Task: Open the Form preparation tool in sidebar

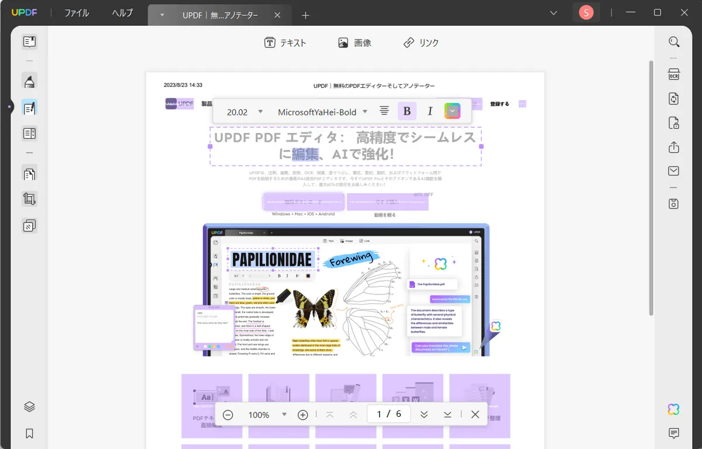Action: coord(29,133)
